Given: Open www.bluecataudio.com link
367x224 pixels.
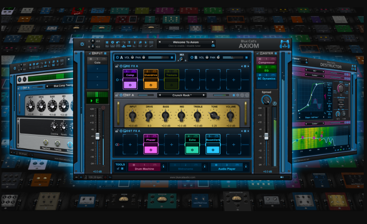Looking at the screenshot, I should (x=183, y=177).
